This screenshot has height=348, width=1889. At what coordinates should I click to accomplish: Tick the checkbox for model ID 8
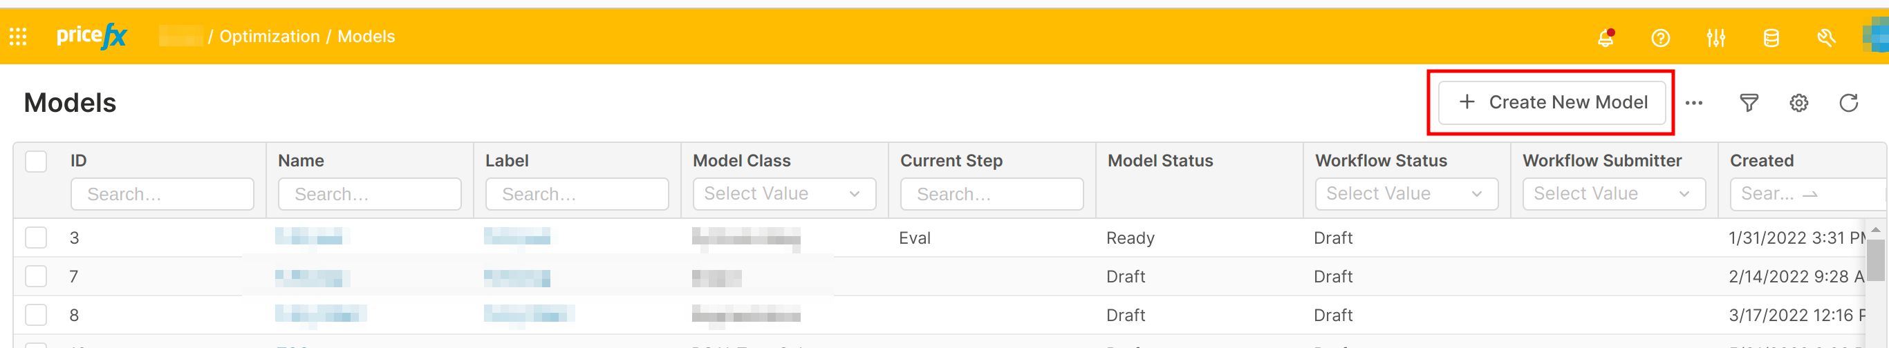[x=36, y=315]
